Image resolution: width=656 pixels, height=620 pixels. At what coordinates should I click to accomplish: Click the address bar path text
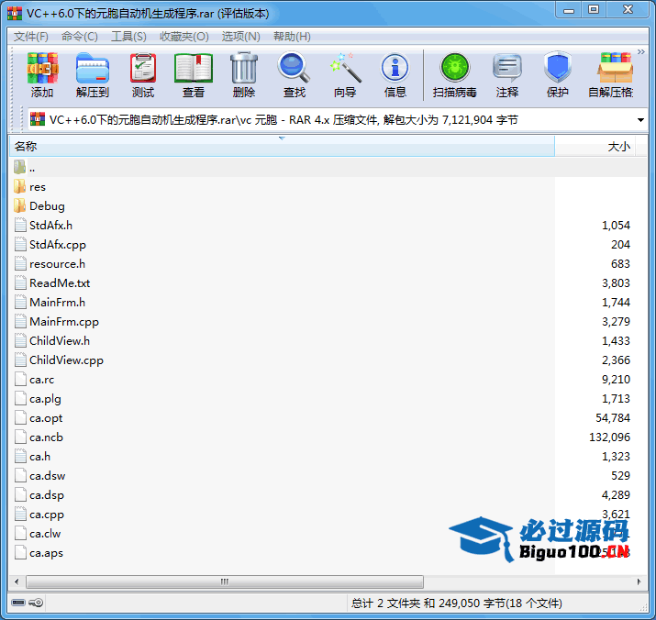click(284, 120)
